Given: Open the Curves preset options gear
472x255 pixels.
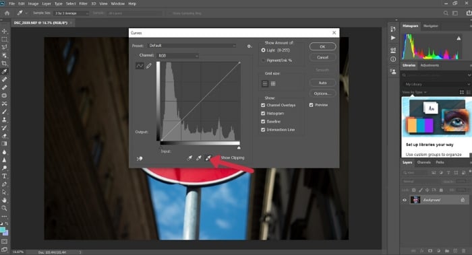Looking at the screenshot, I should [249, 46].
